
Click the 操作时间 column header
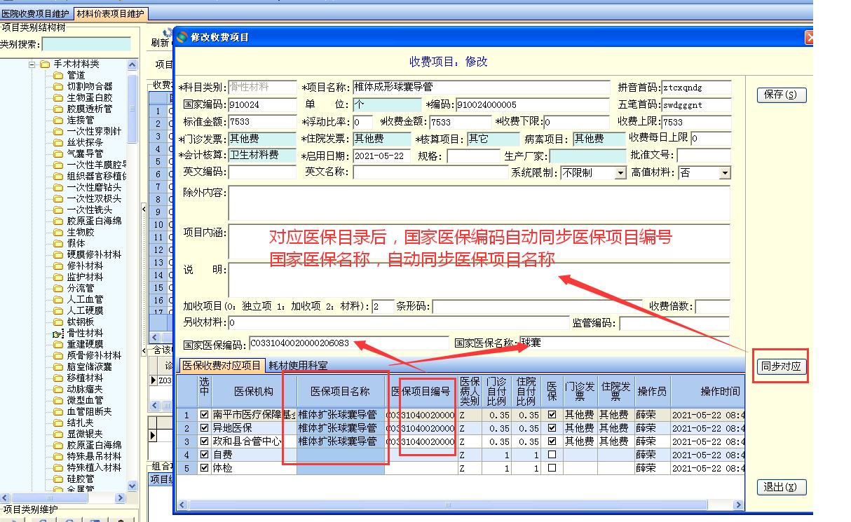click(708, 391)
